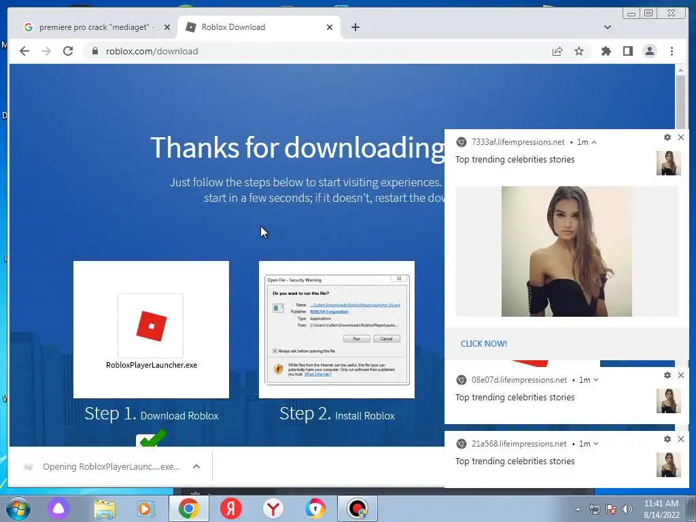Open the Chrome profile avatar
This screenshot has height=522, width=696.
(x=650, y=52)
